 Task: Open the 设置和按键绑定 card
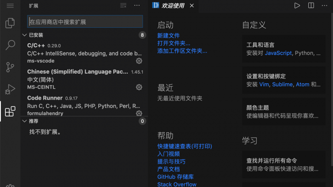(284, 80)
